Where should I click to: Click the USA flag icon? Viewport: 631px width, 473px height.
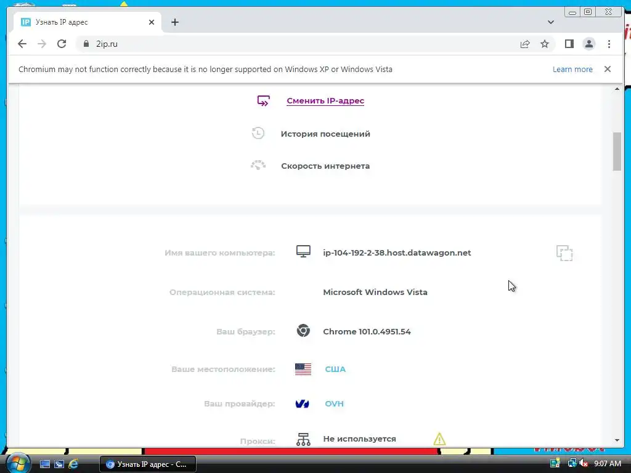[x=303, y=369]
